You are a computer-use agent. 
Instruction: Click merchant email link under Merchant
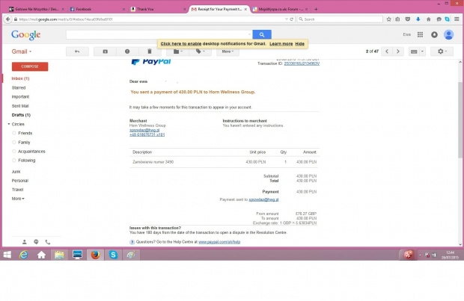point(144,130)
